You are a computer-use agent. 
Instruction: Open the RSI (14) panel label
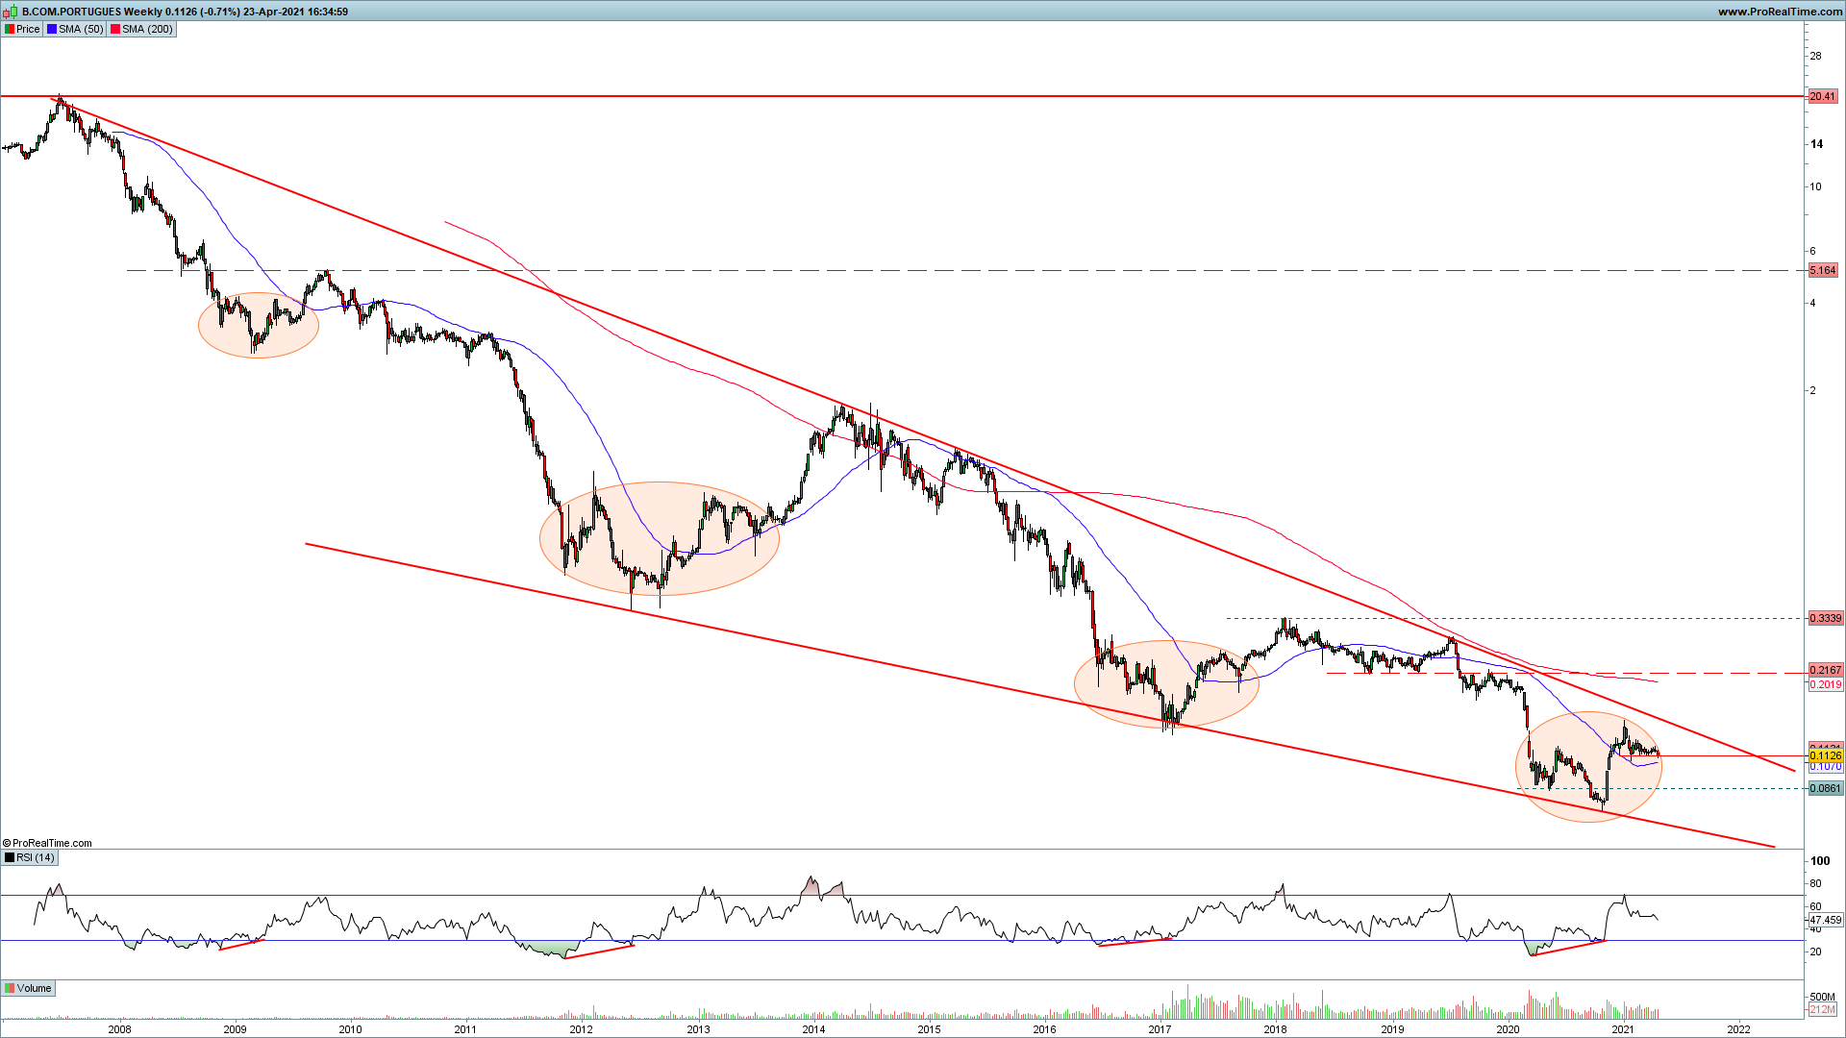click(36, 857)
